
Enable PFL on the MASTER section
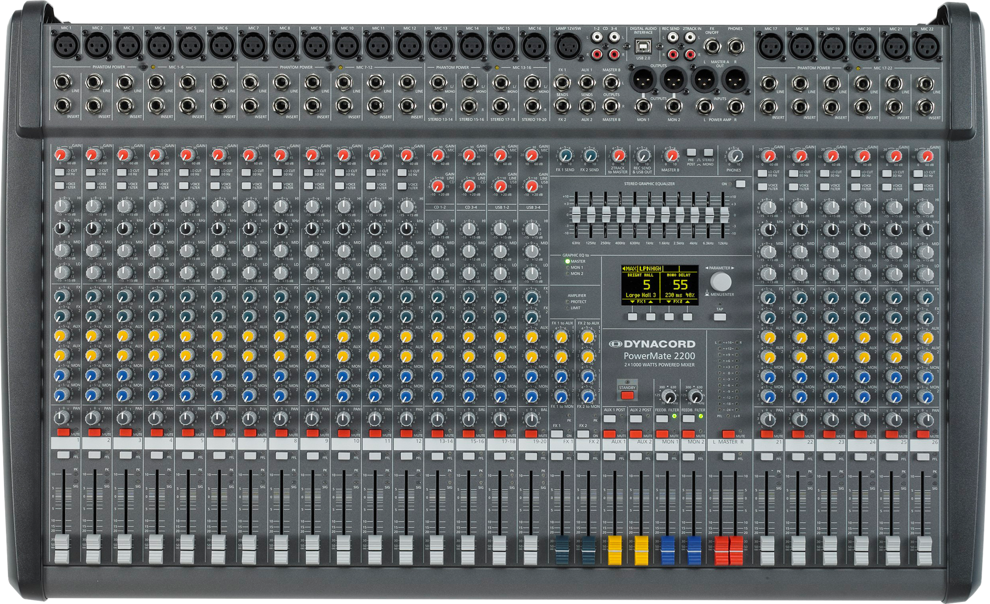pyautogui.click(x=728, y=456)
